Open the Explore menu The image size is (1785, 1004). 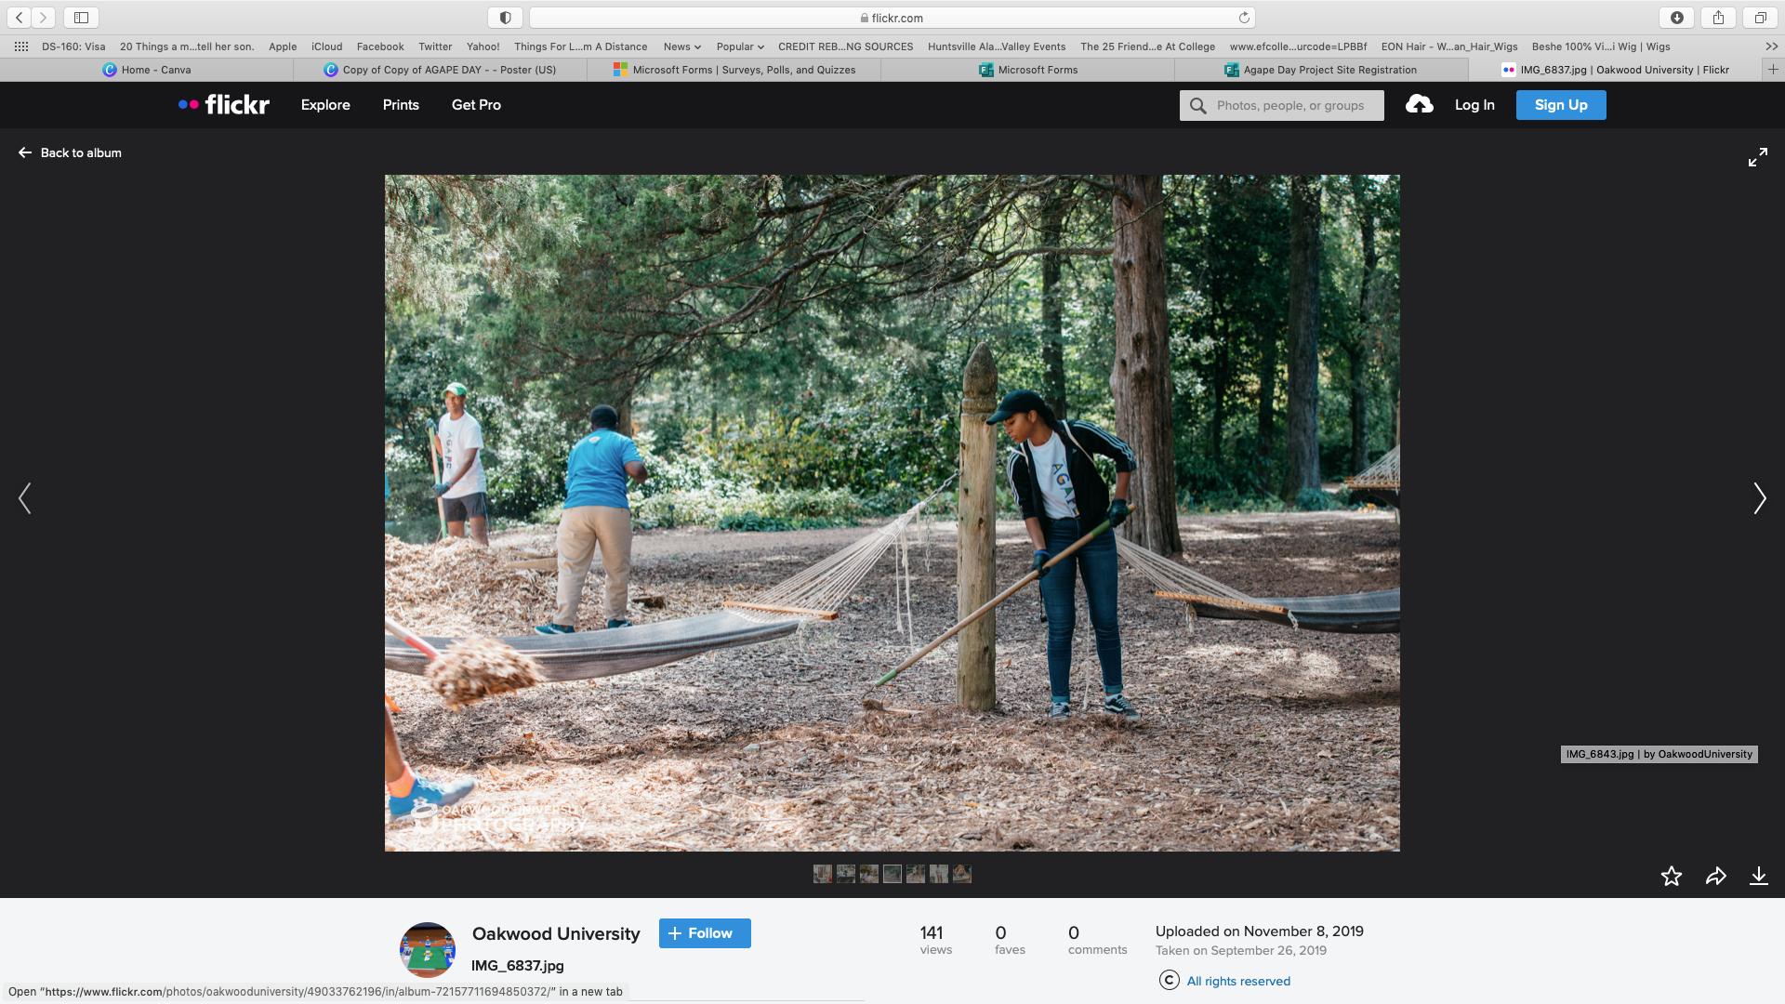(325, 105)
